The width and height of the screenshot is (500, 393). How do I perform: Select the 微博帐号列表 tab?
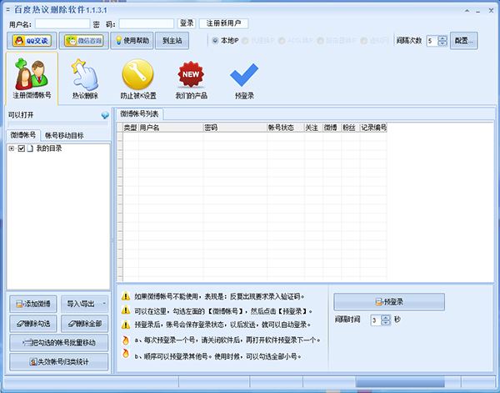tap(139, 113)
